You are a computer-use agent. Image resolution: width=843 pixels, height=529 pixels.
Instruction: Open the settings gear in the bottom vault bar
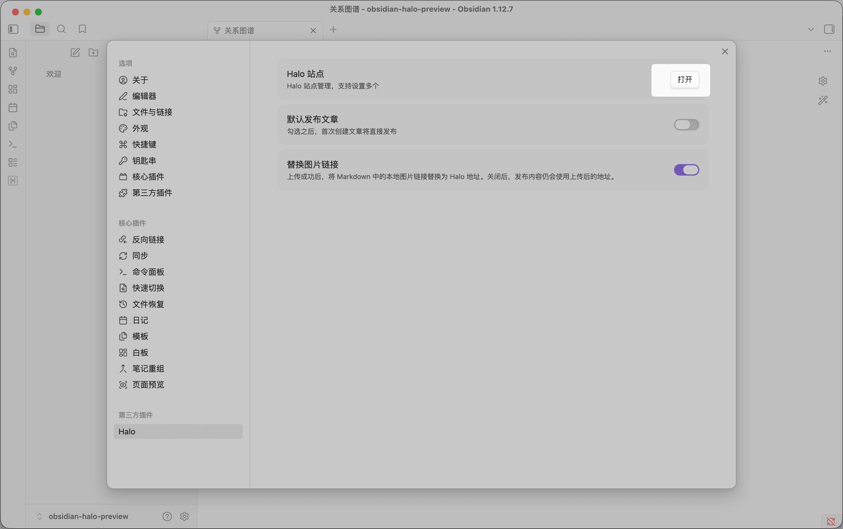pos(184,516)
